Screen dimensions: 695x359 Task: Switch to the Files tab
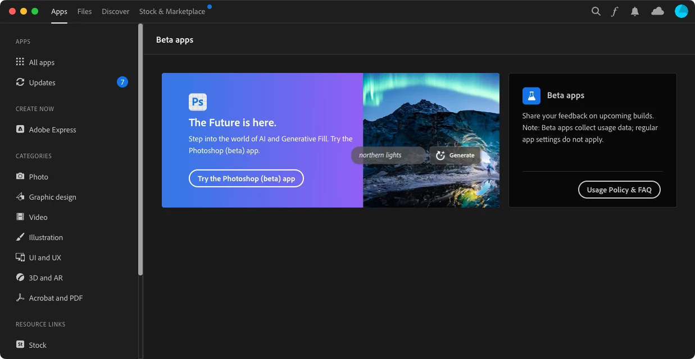point(84,11)
